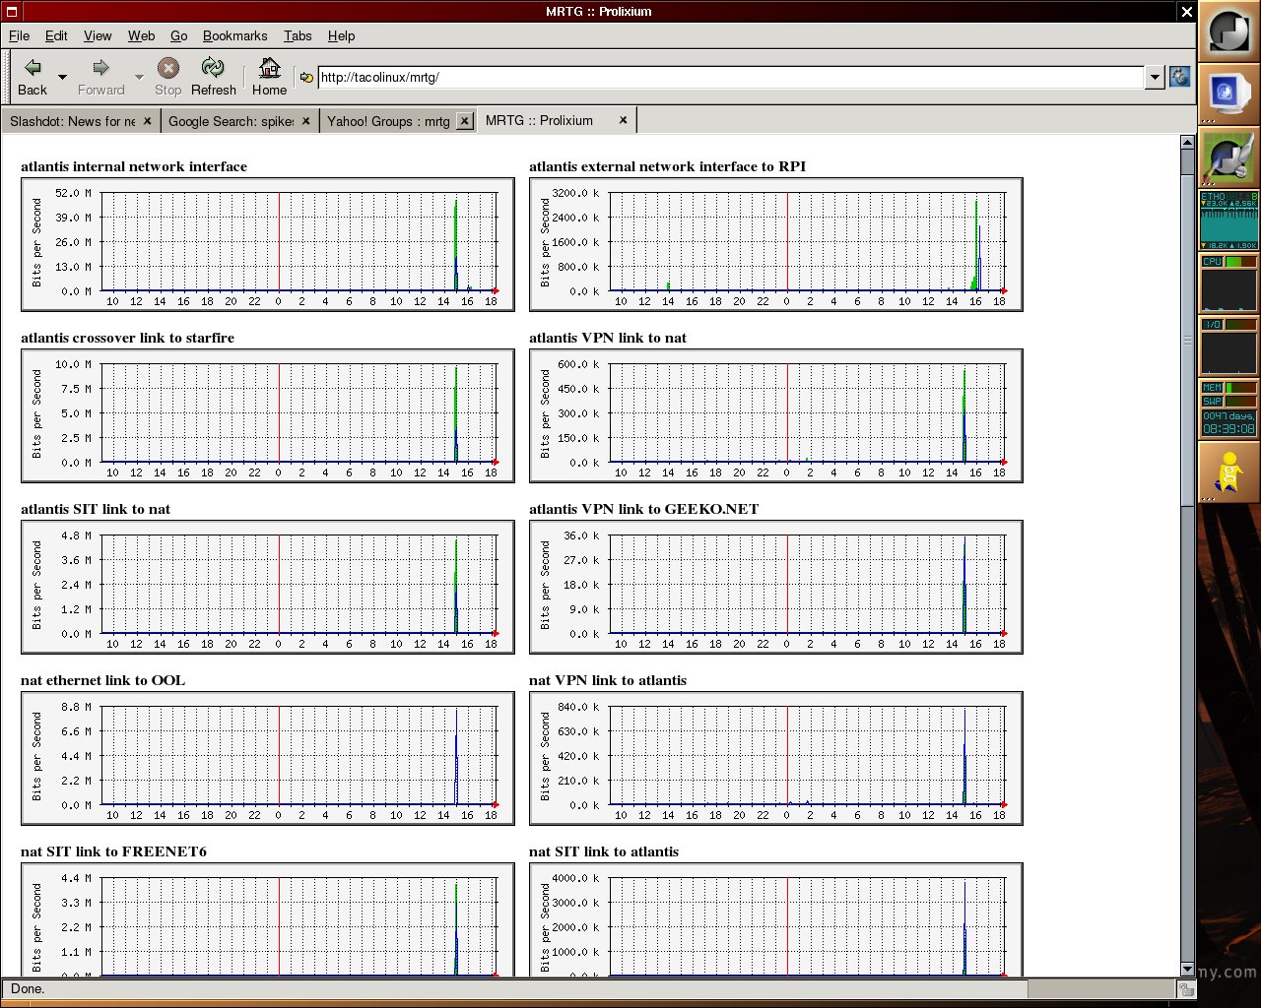Open nat ethernet link to OOL graph
The image size is (1261, 1008).
coord(268,758)
